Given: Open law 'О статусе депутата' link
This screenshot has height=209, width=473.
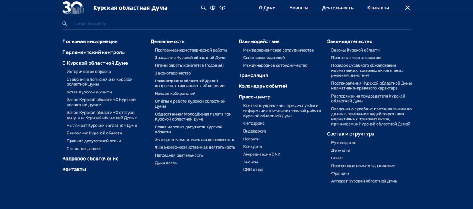Looking at the screenshot, I should pyautogui.click(x=102, y=115).
